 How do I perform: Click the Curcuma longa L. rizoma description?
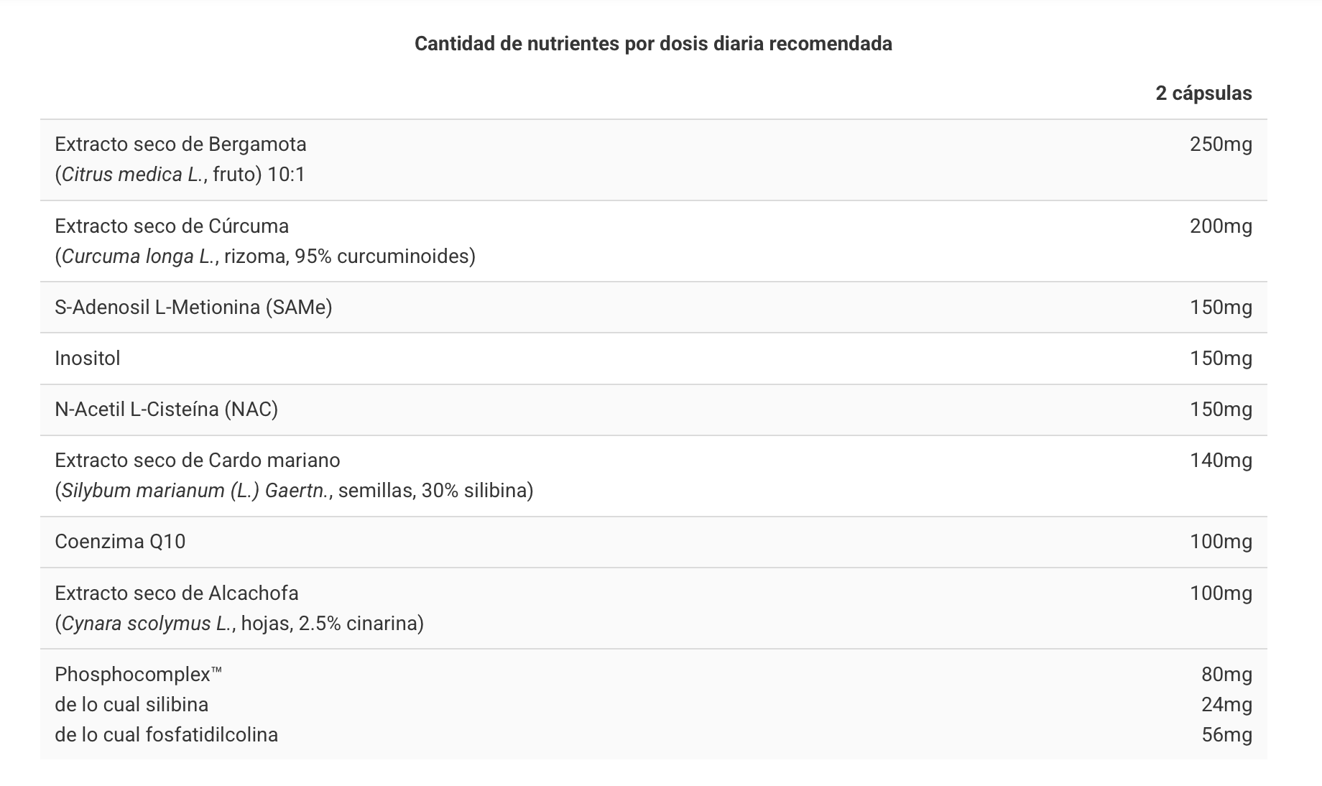click(265, 256)
